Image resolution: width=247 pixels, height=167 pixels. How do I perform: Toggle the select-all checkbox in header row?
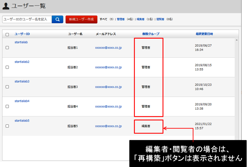pos(7,35)
